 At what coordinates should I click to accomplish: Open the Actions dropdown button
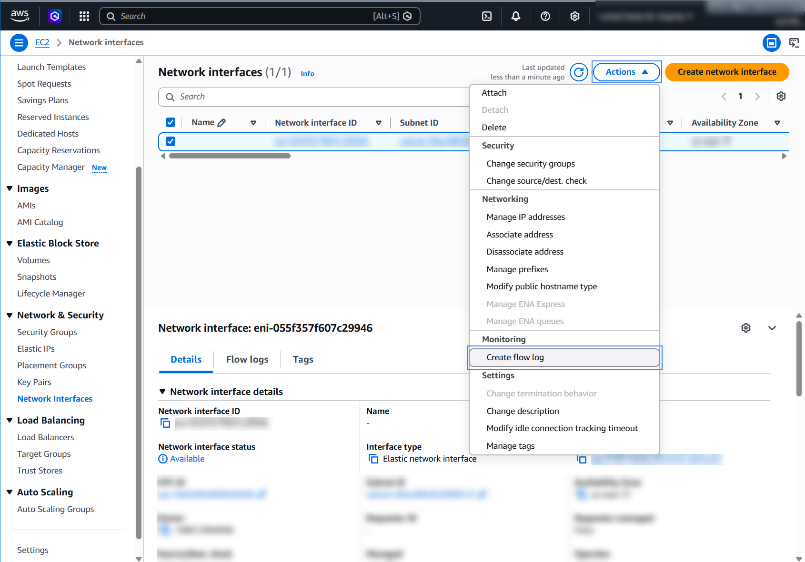click(626, 72)
